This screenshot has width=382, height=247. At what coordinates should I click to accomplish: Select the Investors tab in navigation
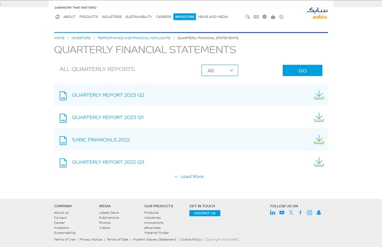[185, 17]
